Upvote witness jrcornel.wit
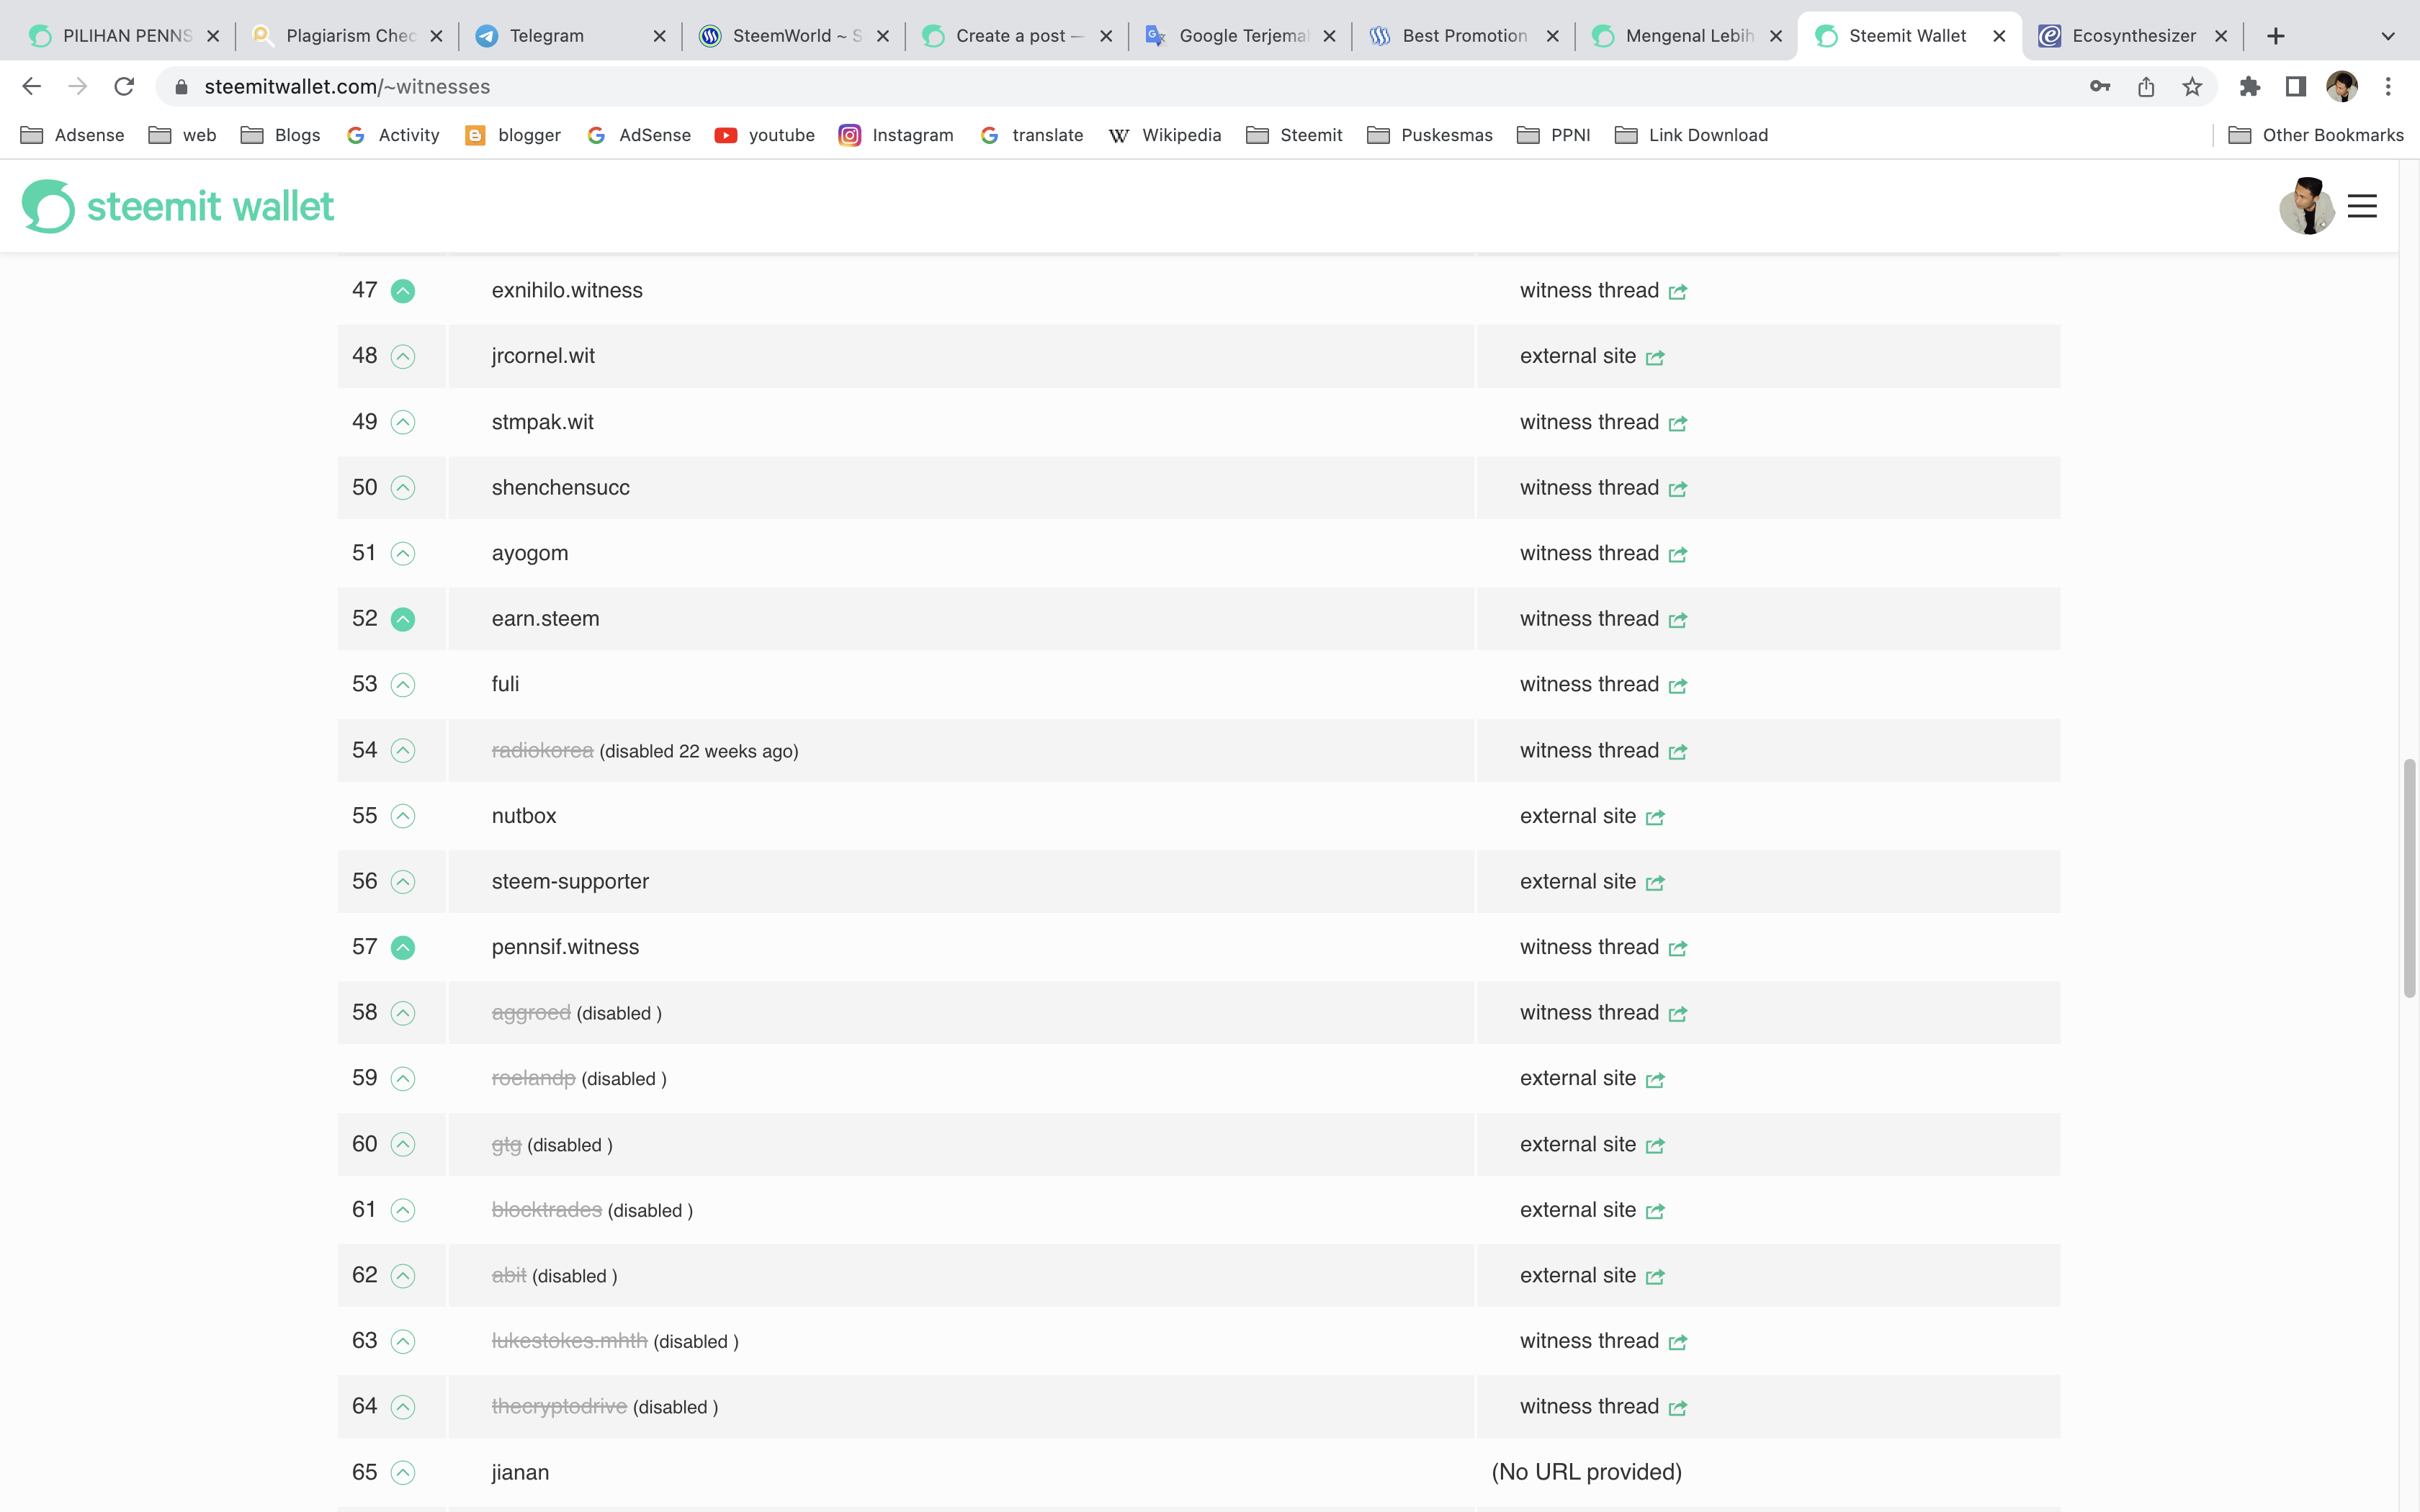This screenshot has height=1512, width=2420. pos(403,357)
